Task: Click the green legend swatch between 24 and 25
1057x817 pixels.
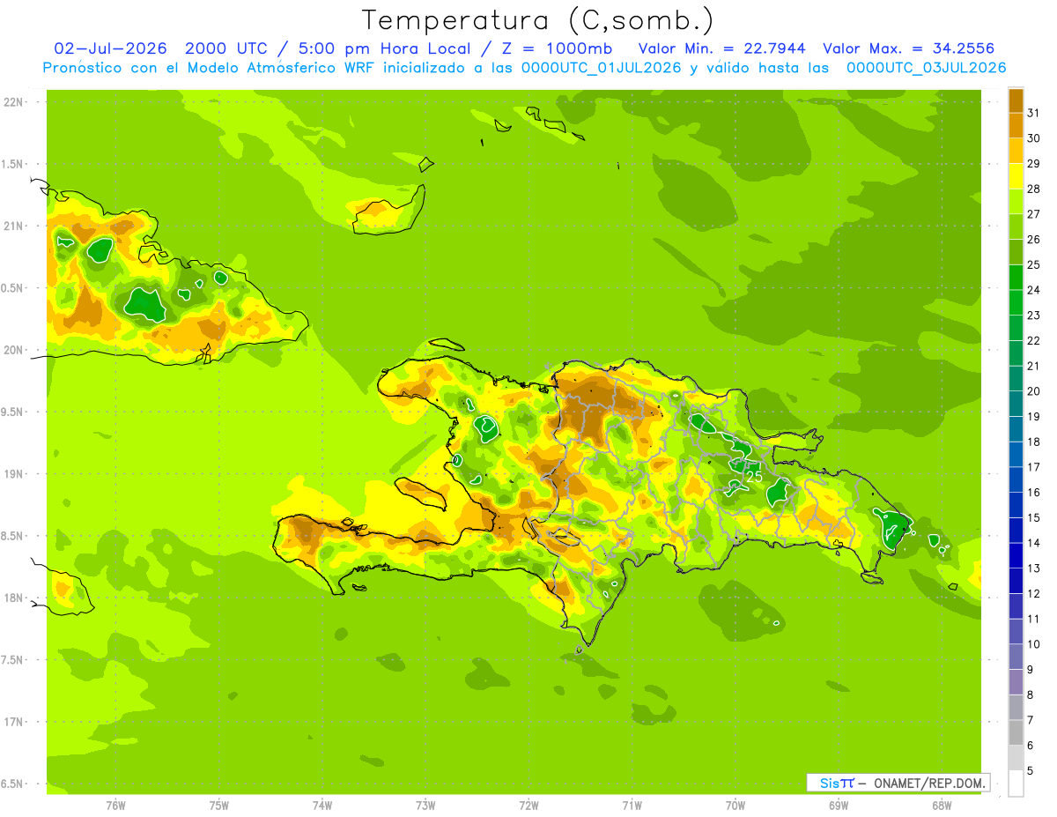Action: point(1016,278)
